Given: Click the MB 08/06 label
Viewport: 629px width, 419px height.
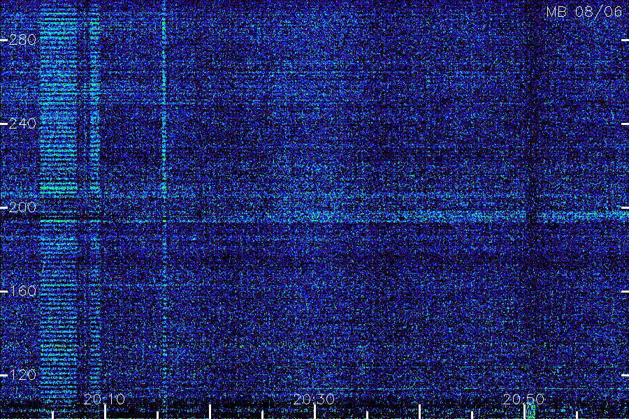Looking at the screenshot, I should click(x=584, y=12).
